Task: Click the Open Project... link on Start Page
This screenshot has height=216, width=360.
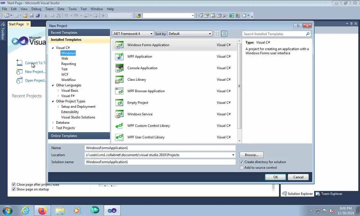Action: coord(35,80)
